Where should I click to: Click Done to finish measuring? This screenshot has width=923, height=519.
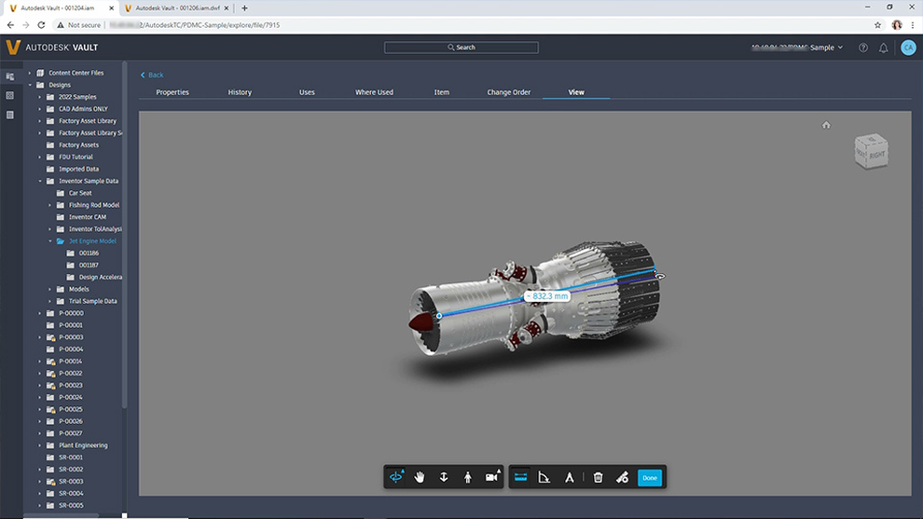650,478
